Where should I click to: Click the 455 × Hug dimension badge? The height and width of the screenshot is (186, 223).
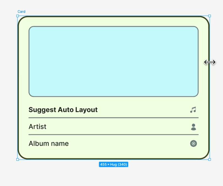tap(113, 164)
